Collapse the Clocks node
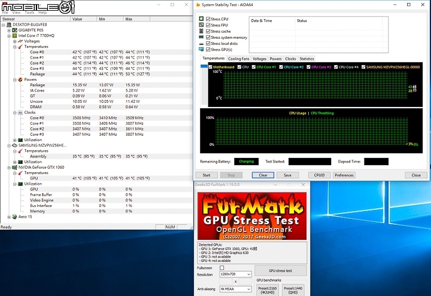Image resolution: width=431 pixels, height=296 pixels. (15, 113)
